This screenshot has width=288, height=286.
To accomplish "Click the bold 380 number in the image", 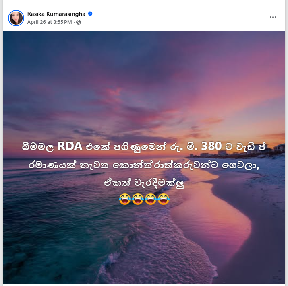I will (x=211, y=146).
